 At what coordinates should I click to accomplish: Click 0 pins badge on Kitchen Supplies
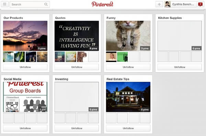pyautogui.click(x=196, y=49)
